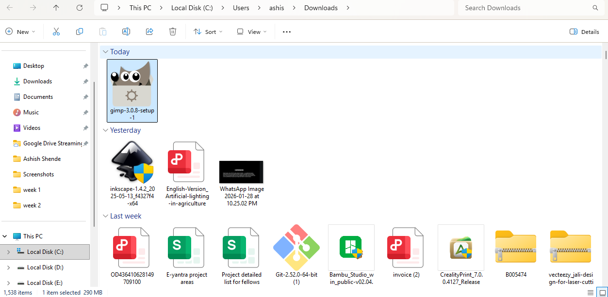Viewport: 608px width, 297px height.
Task: Refresh the Downloads folder view
Action: [80, 8]
